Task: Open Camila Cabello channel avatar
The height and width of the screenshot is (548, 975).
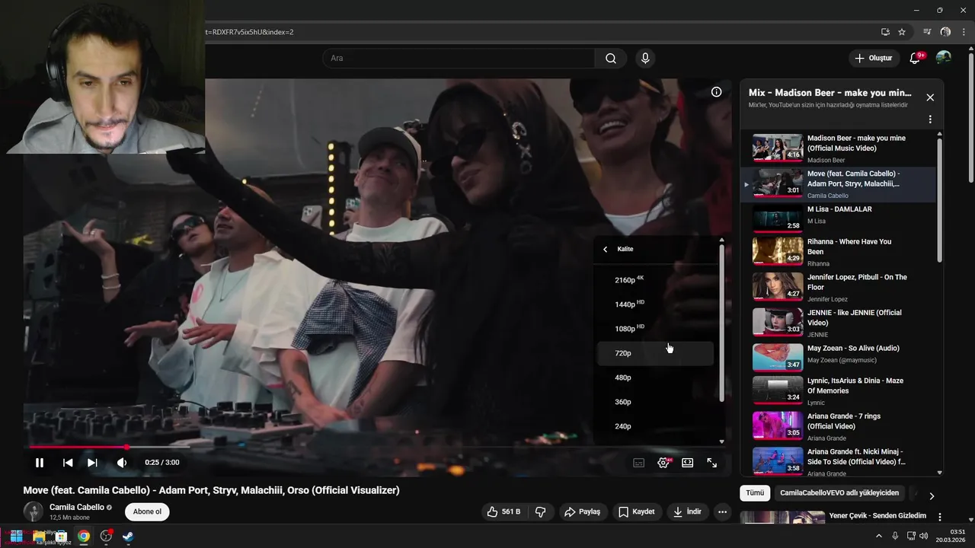Action: pyautogui.click(x=34, y=511)
